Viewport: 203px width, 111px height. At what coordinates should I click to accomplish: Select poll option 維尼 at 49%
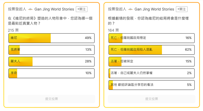coord(52,38)
